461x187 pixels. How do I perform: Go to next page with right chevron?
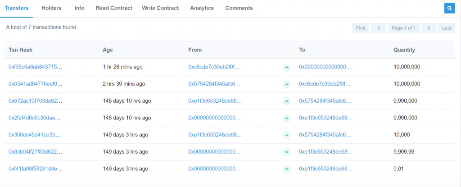[x=429, y=28]
